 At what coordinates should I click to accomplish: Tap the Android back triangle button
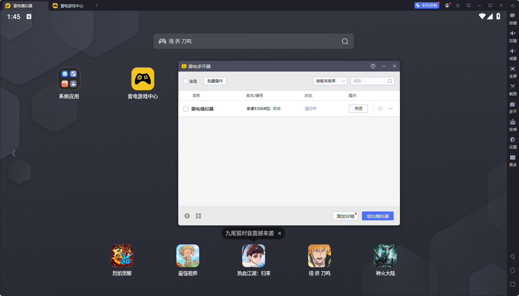coord(512,256)
